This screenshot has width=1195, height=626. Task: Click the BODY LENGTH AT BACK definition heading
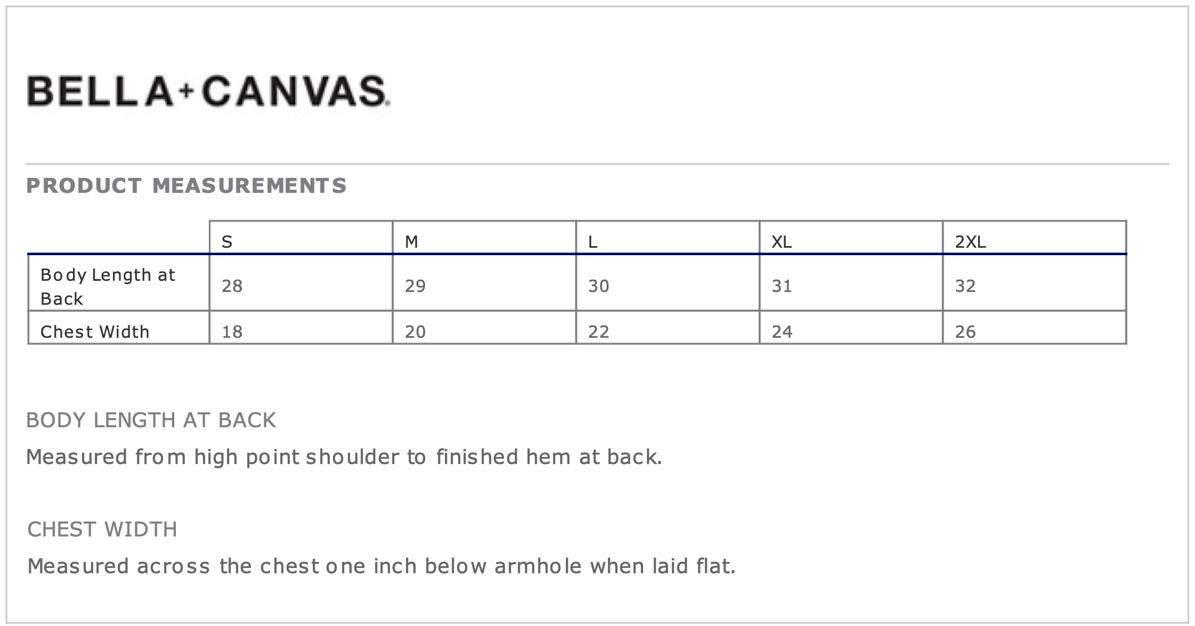point(151,420)
